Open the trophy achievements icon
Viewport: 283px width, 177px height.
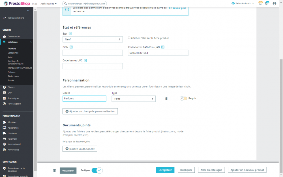(x=267, y=3)
